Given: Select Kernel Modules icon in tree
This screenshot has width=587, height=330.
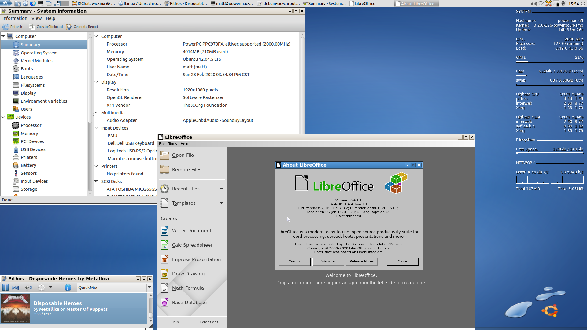Looking at the screenshot, I should [x=16, y=61].
